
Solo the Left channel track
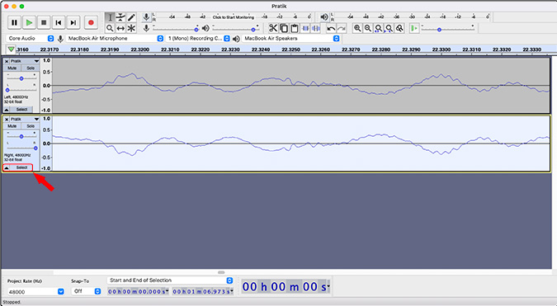click(31, 68)
